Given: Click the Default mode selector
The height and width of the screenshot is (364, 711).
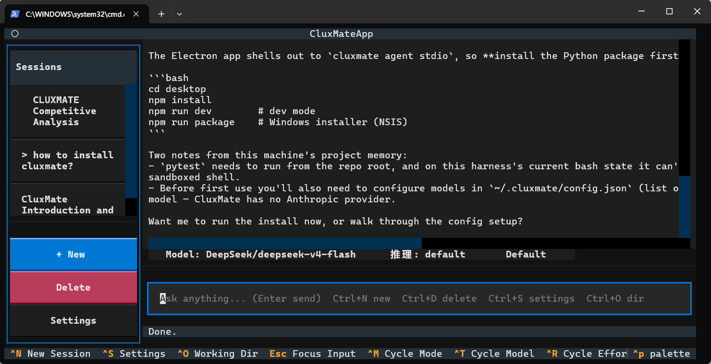Looking at the screenshot, I should (526, 254).
